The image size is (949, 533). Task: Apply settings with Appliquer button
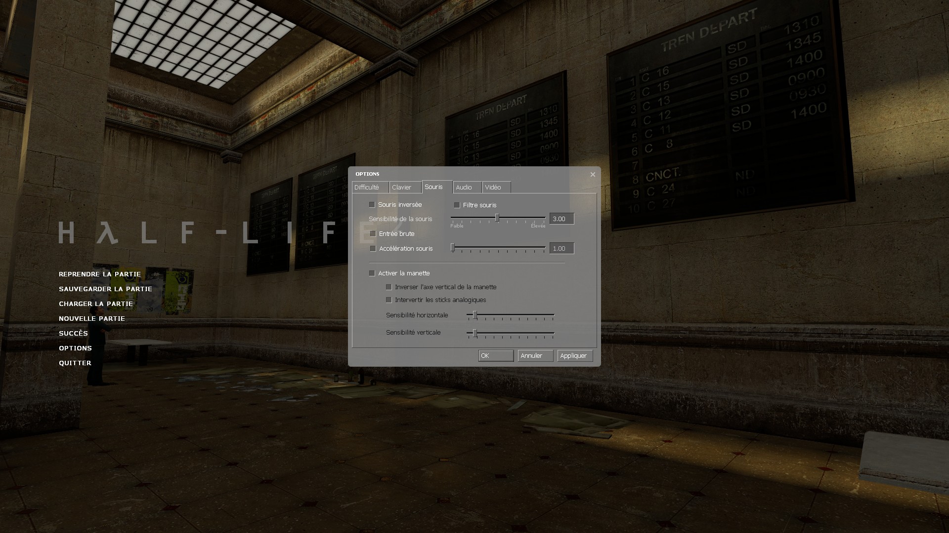coord(574,356)
